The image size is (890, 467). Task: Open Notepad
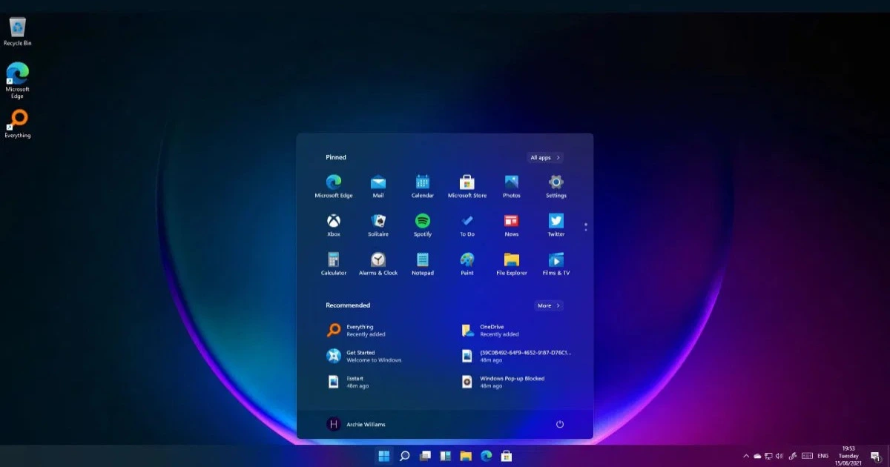pos(423,263)
